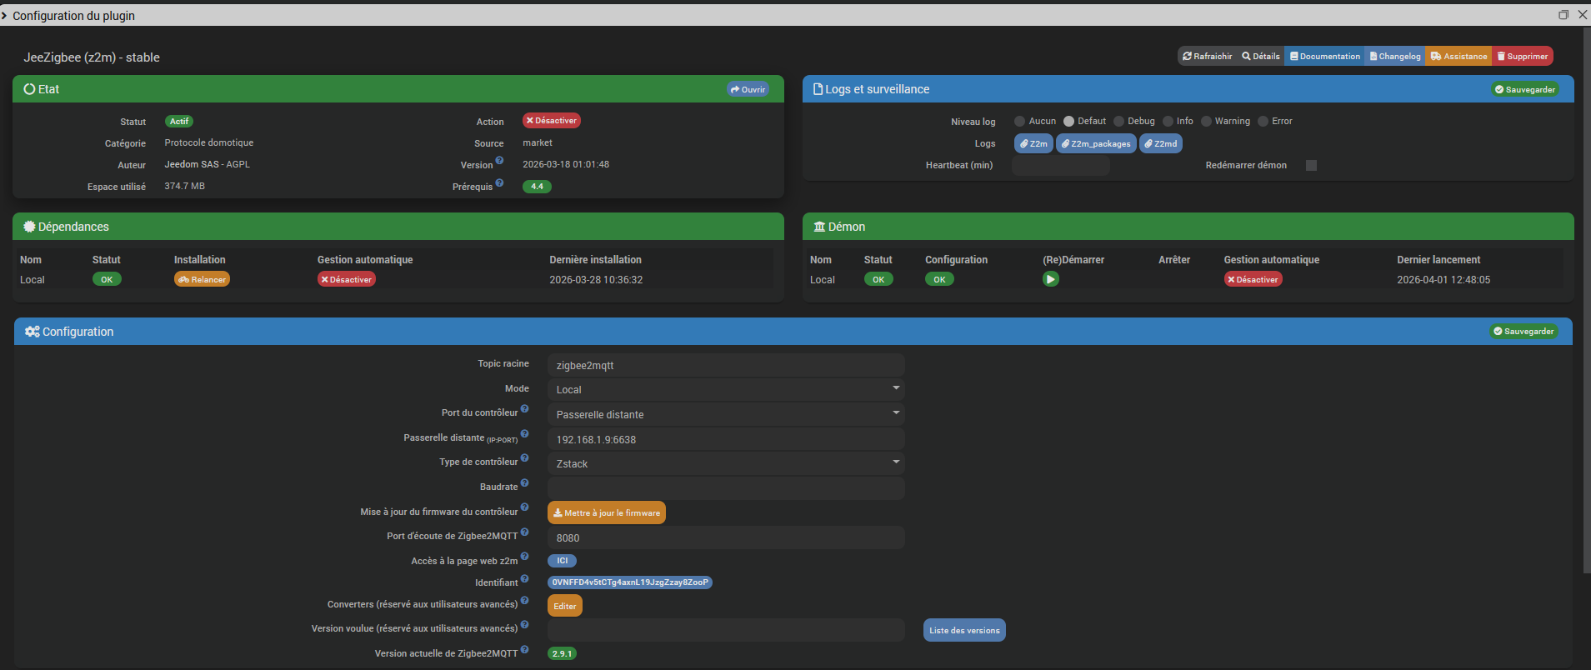The image size is (1591, 670).
Task: Click Mettre à jour le firmware
Action: point(606,512)
